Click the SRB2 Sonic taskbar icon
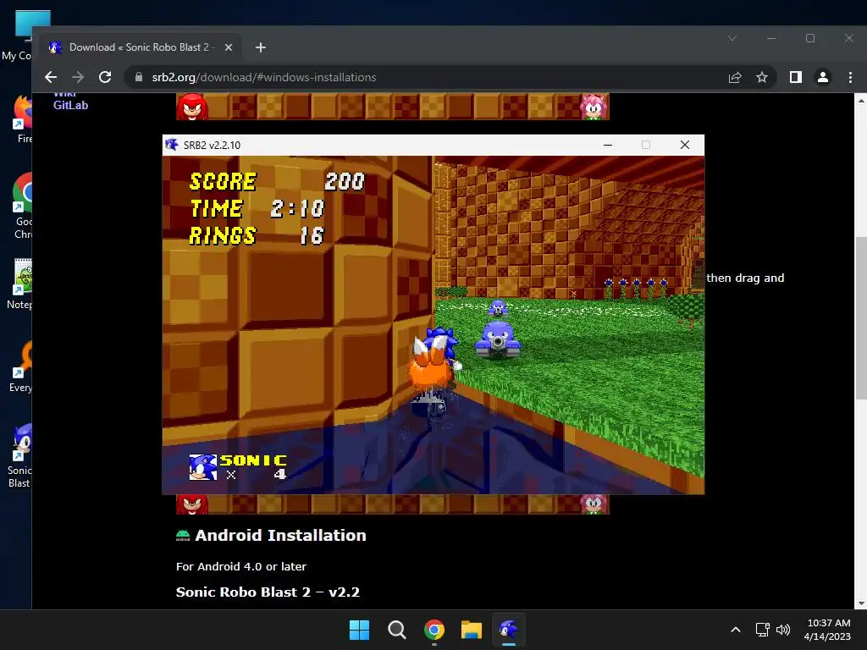Image resolution: width=867 pixels, height=650 pixels. pyautogui.click(x=509, y=630)
